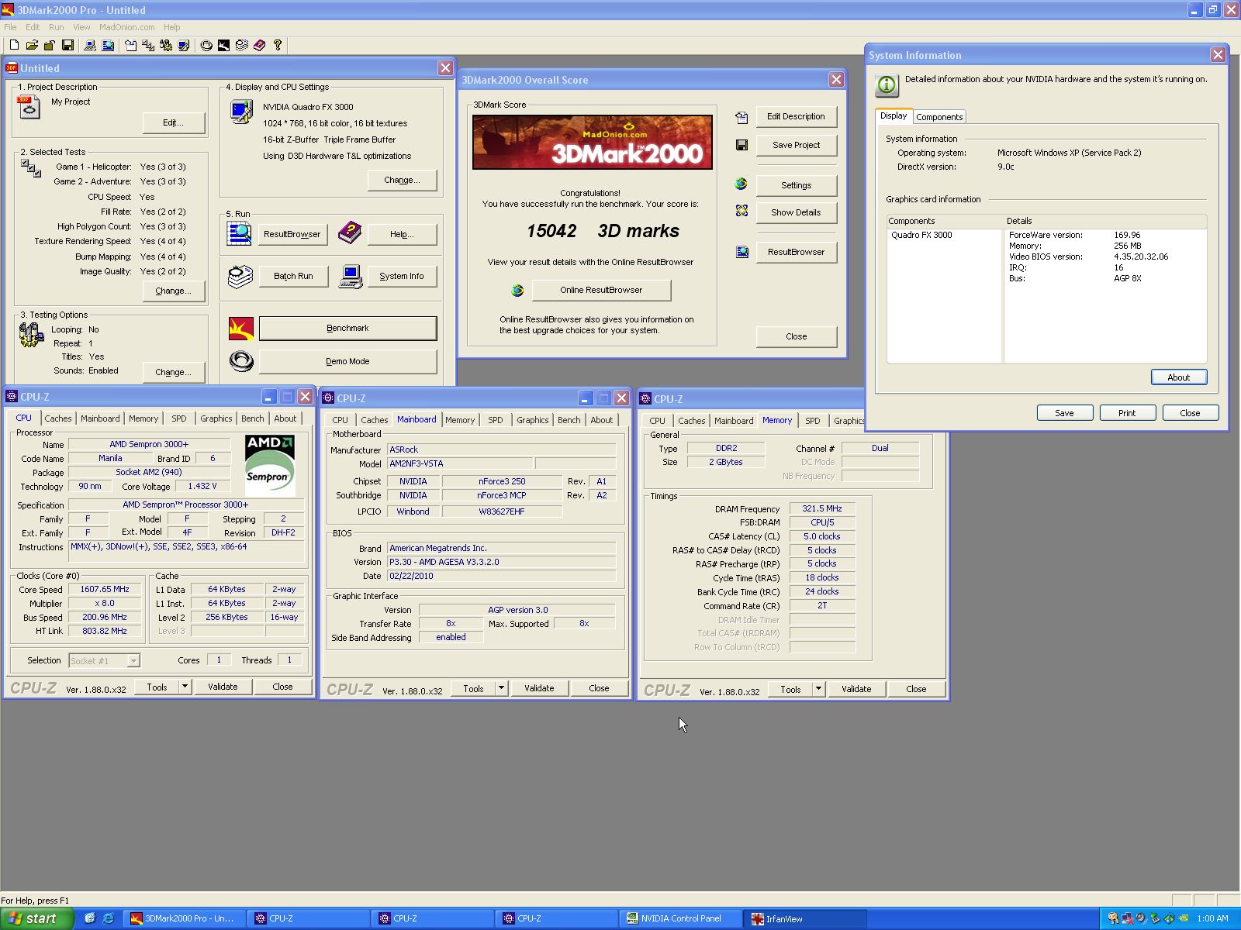The height and width of the screenshot is (930, 1241).
Task: Switch to Components tab in System Information
Action: (939, 117)
